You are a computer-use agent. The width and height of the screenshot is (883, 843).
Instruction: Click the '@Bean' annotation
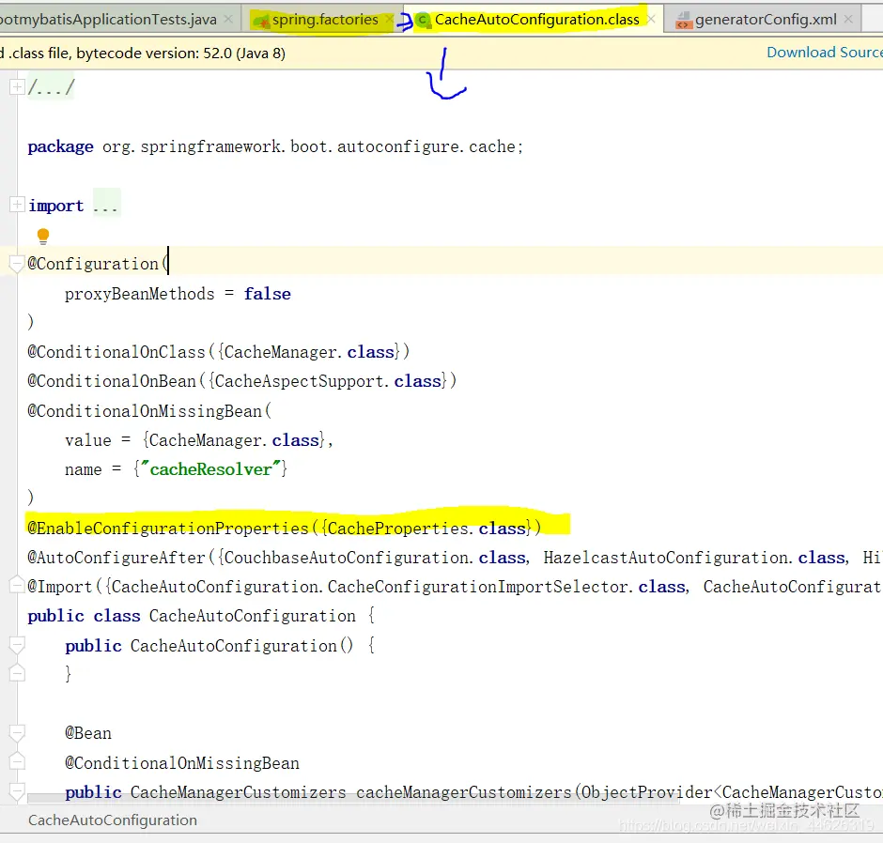click(x=88, y=734)
